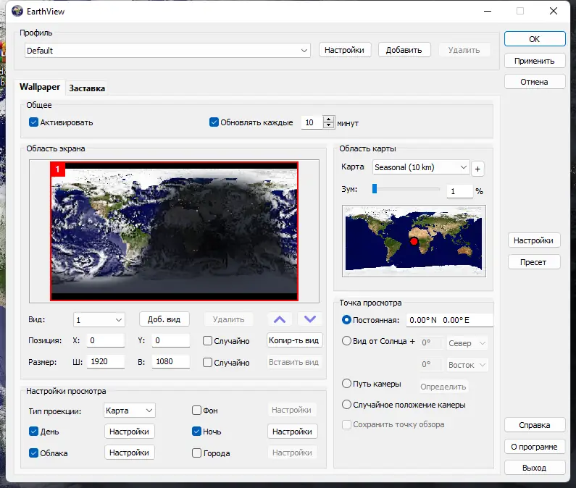This screenshot has height=488, width=576.
Task: Open profile Настройки button
Action: (345, 50)
